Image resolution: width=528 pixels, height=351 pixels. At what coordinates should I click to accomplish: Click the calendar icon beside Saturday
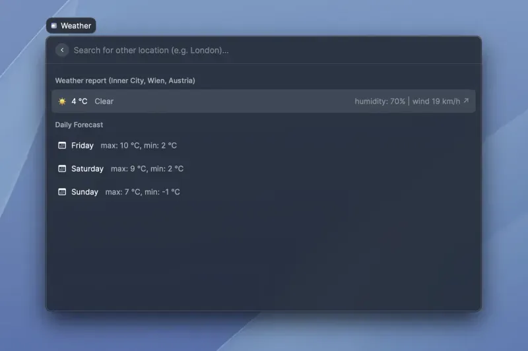click(62, 169)
